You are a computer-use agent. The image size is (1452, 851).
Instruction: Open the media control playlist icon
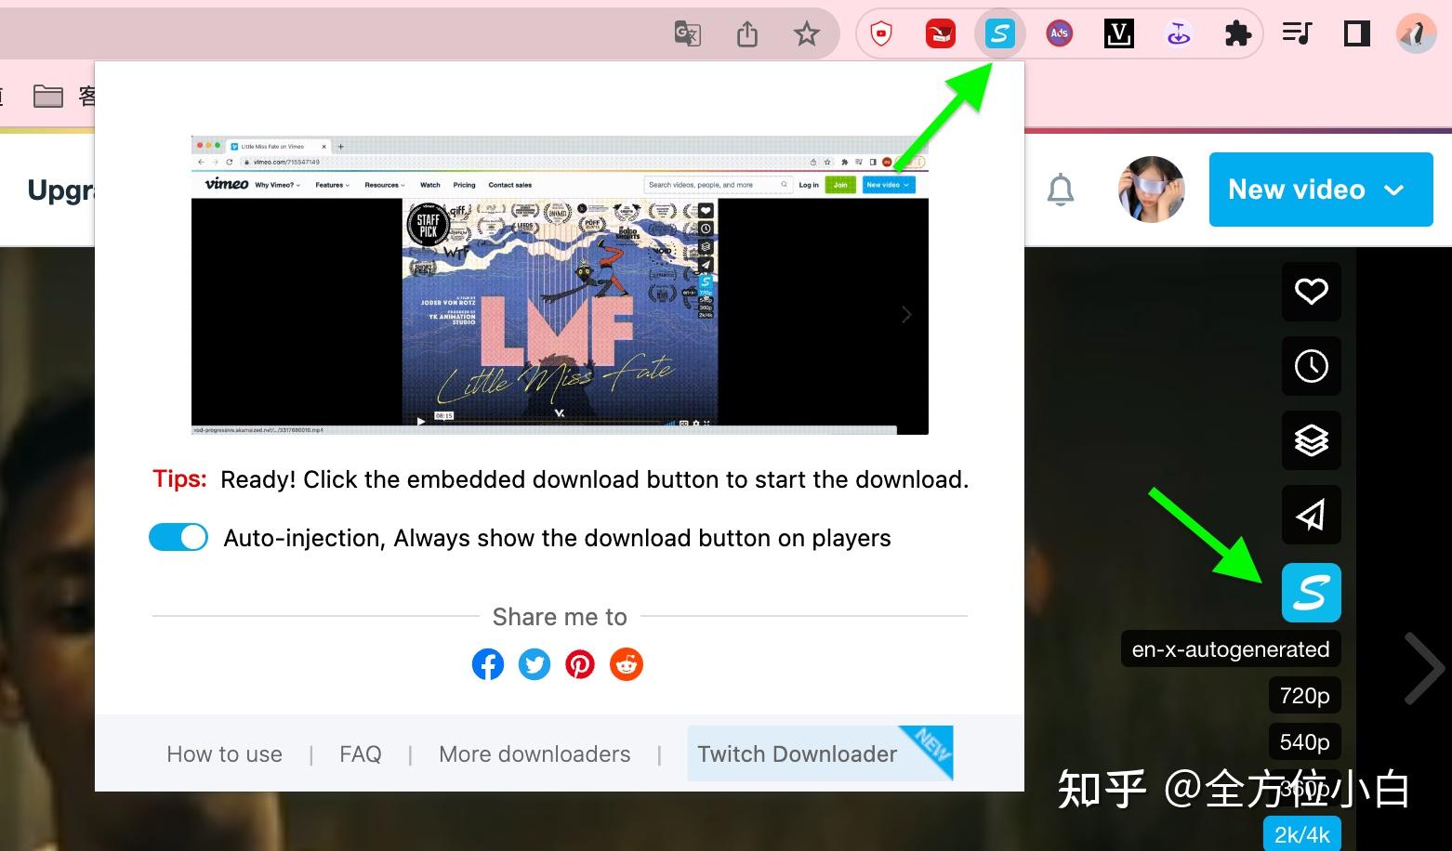tap(1297, 35)
